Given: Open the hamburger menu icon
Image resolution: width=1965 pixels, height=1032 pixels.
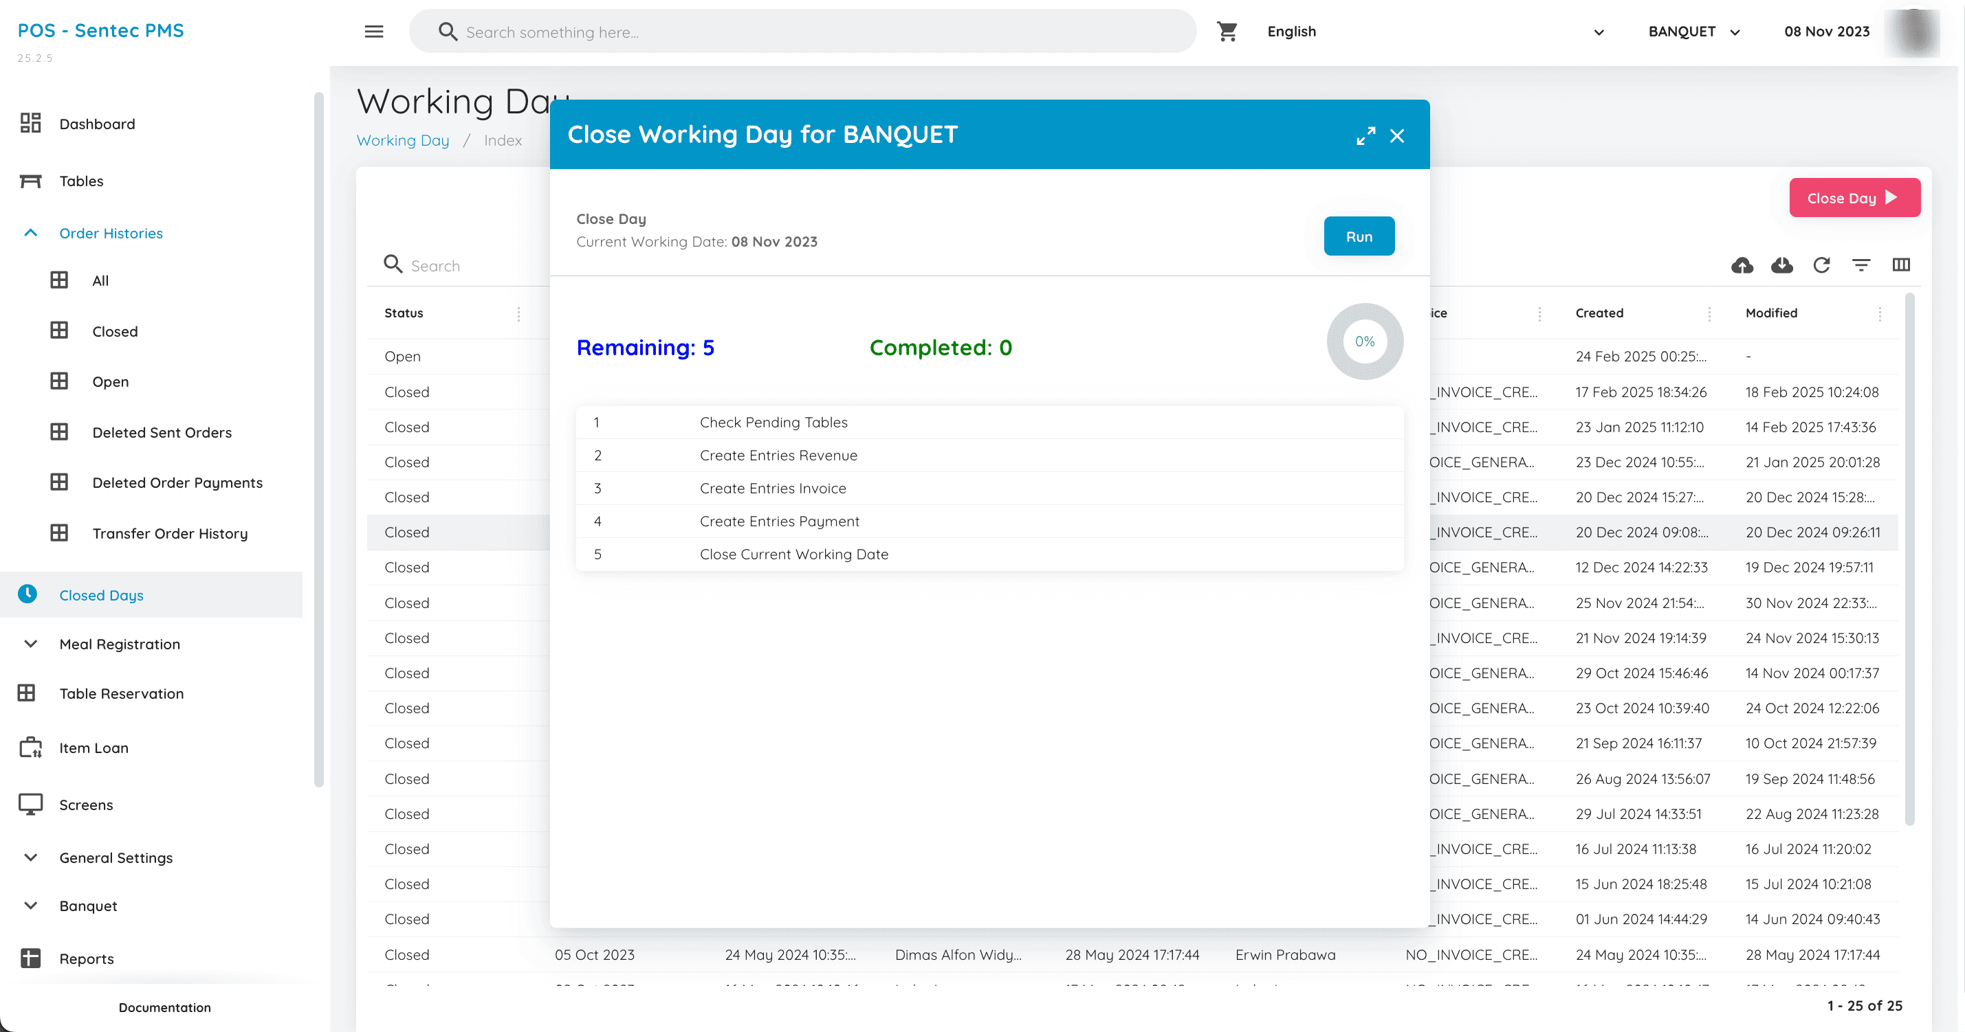Looking at the screenshot, I should pos(374,31).
